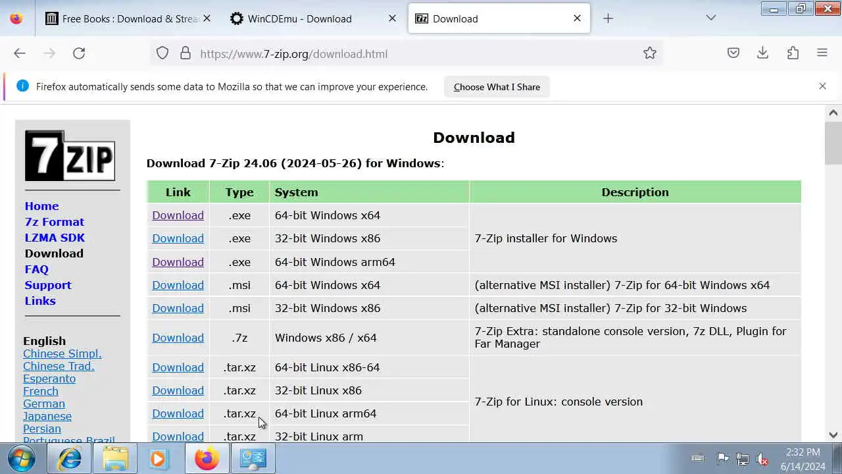Viewport: 842px width, 474px height.
Task: Open a new tab with plus
Action: [608, 18]
